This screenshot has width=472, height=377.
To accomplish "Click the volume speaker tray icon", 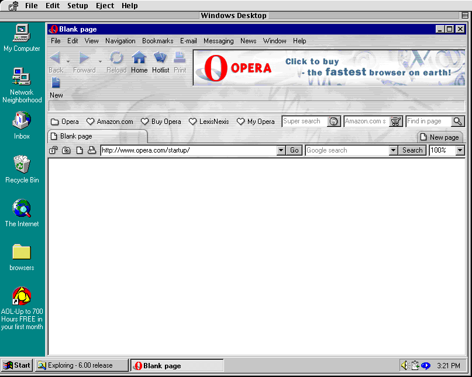I will [x=404, y=365].
